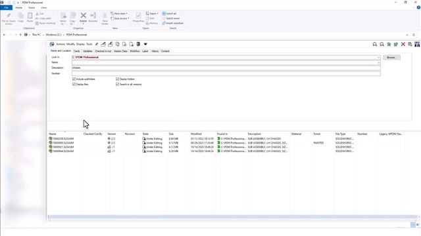Viewport: 421px width, 236px height.
Task: Switch to the Checked in/out tab
Action: click(103, 51)
